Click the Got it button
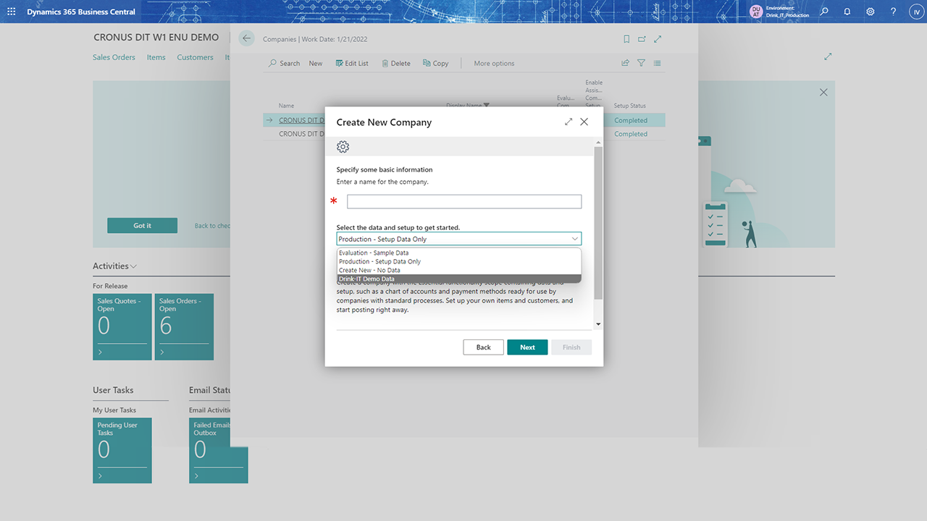Viewport: 927px width, 521px height. (x=142, y=226)
